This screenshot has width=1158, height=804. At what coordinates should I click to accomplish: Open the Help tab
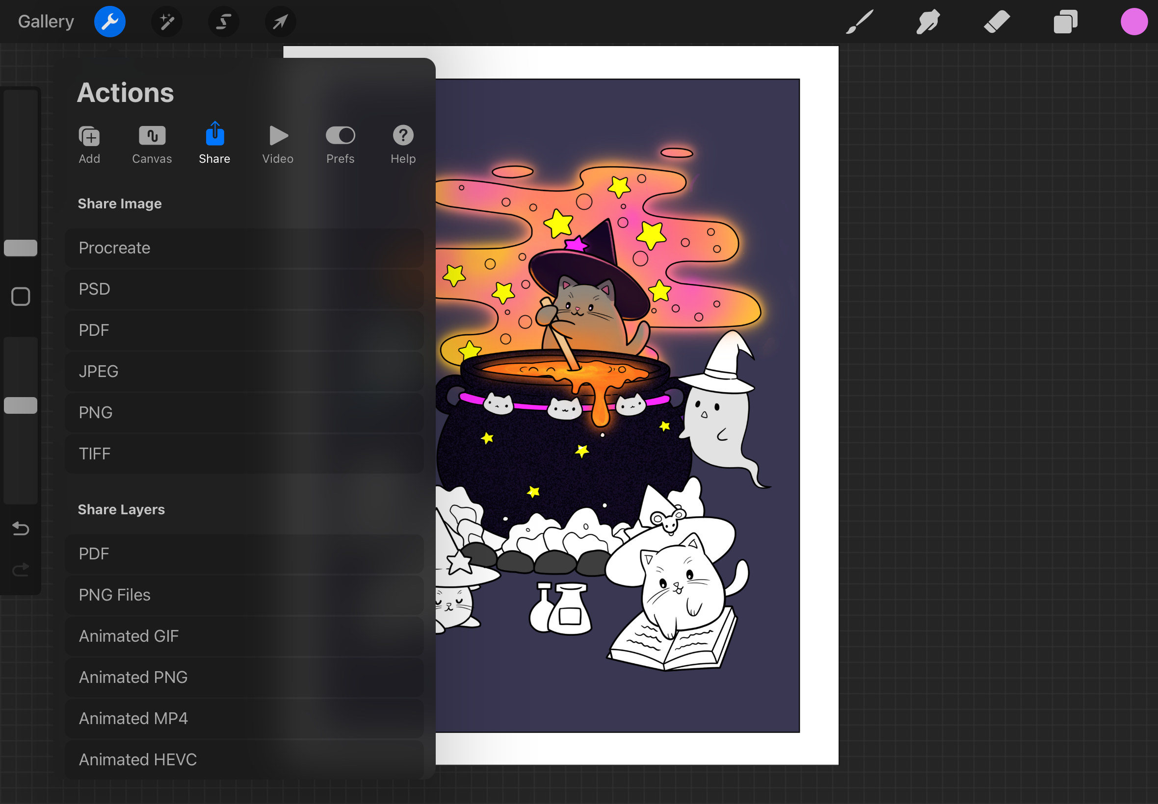[403, 144]
